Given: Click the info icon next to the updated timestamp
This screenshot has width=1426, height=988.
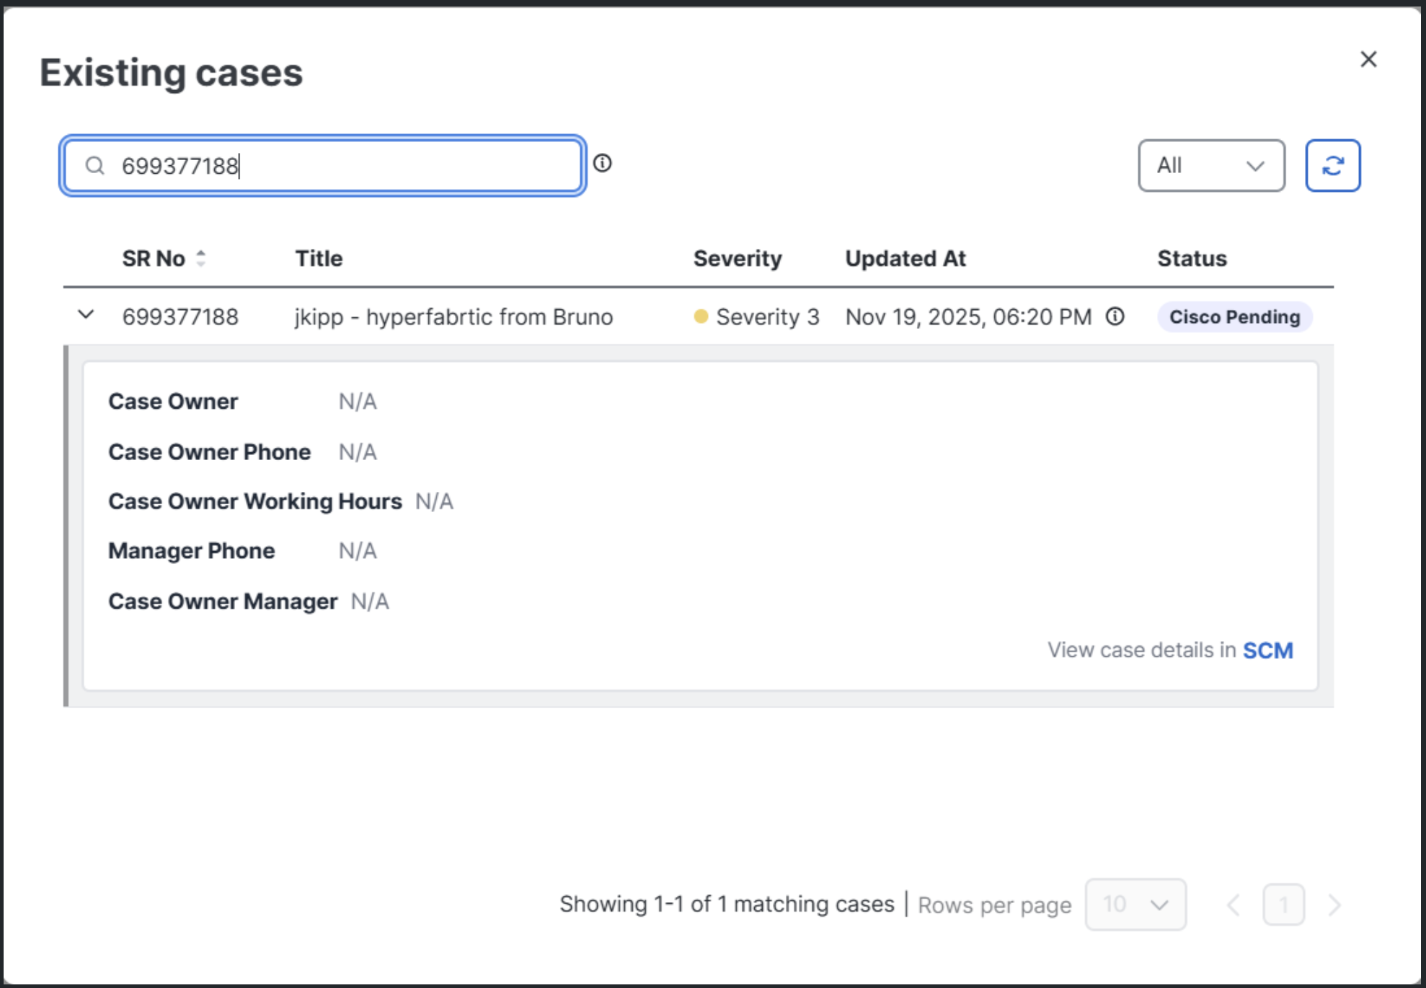Looking at the screenshot, I should point(1114,316).
